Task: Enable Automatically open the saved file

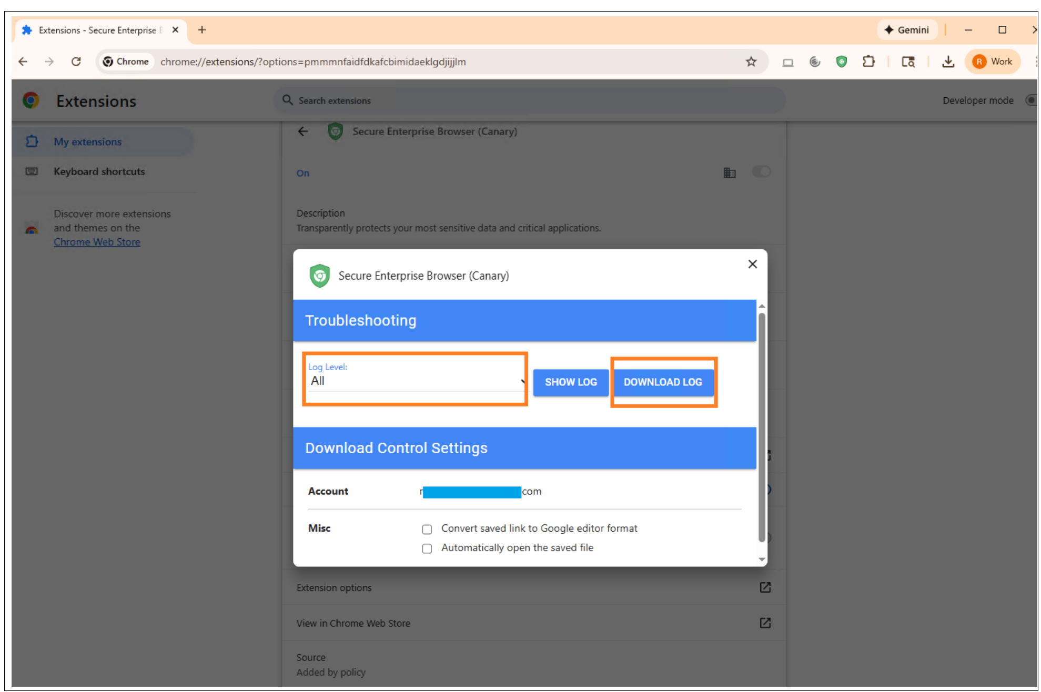Action: [427, 548]
